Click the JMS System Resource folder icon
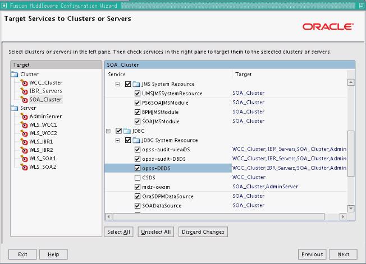Screen dimensions: 366x264 click(x=136, y=84)
